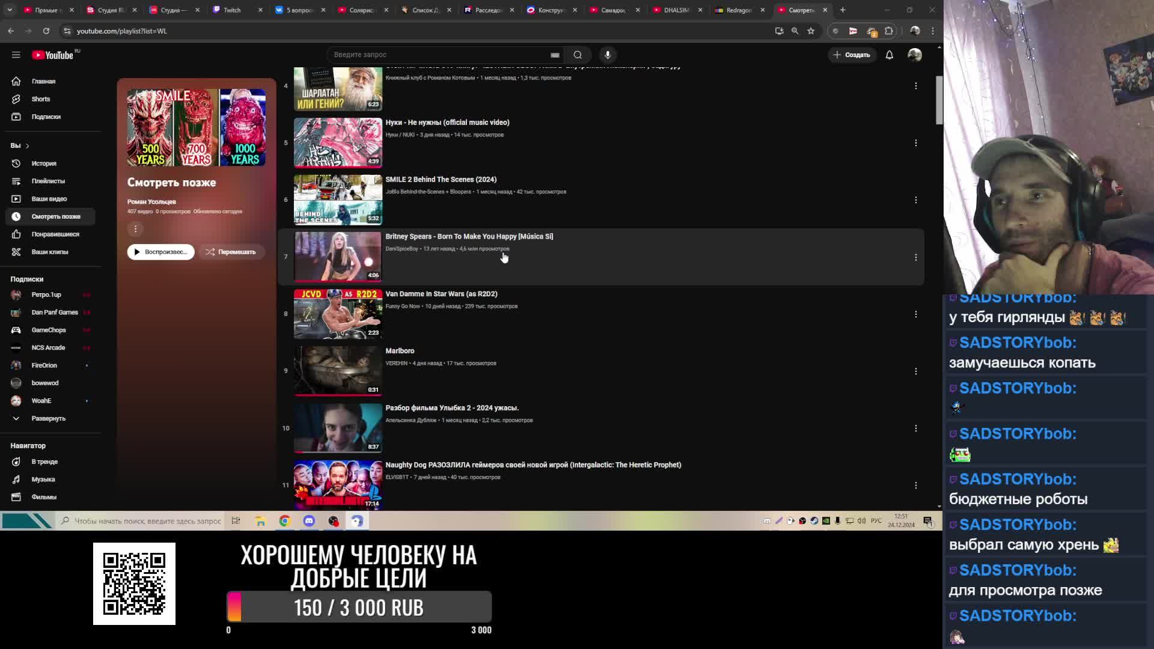Open the Van Damme In Star Wars thumbnail

pos(338,314)
